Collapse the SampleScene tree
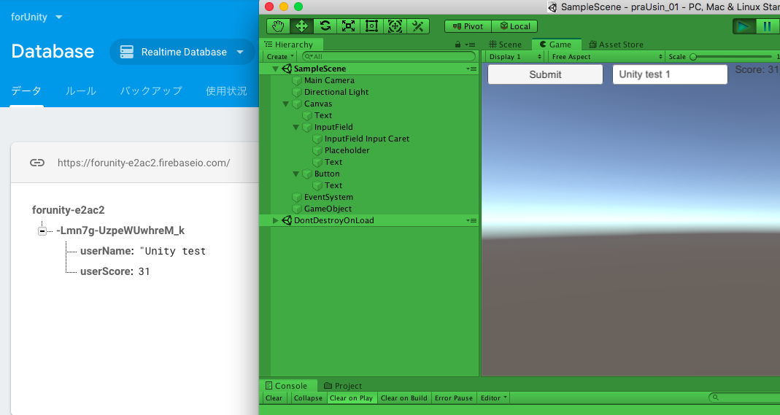This screenshot has height=415, width=780. pyautogui.click(x=275, y=69)
